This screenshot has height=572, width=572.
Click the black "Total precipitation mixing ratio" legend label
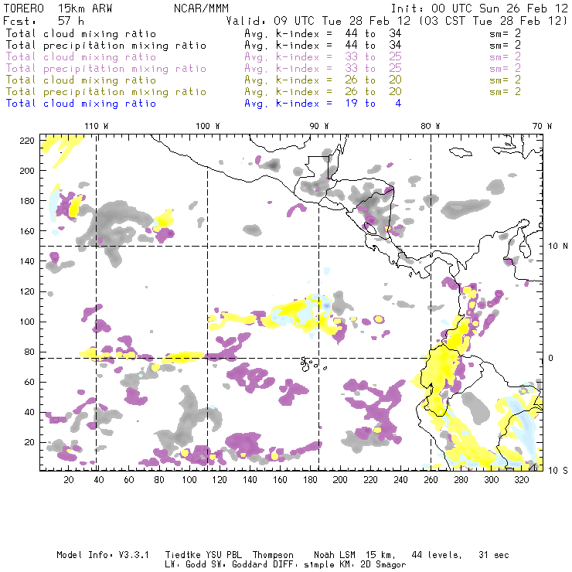[x=106, y=46]
